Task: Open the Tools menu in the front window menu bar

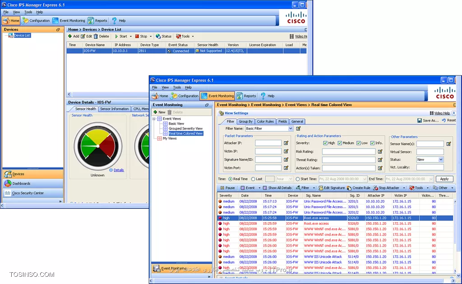Action: (x=177, y=88)
